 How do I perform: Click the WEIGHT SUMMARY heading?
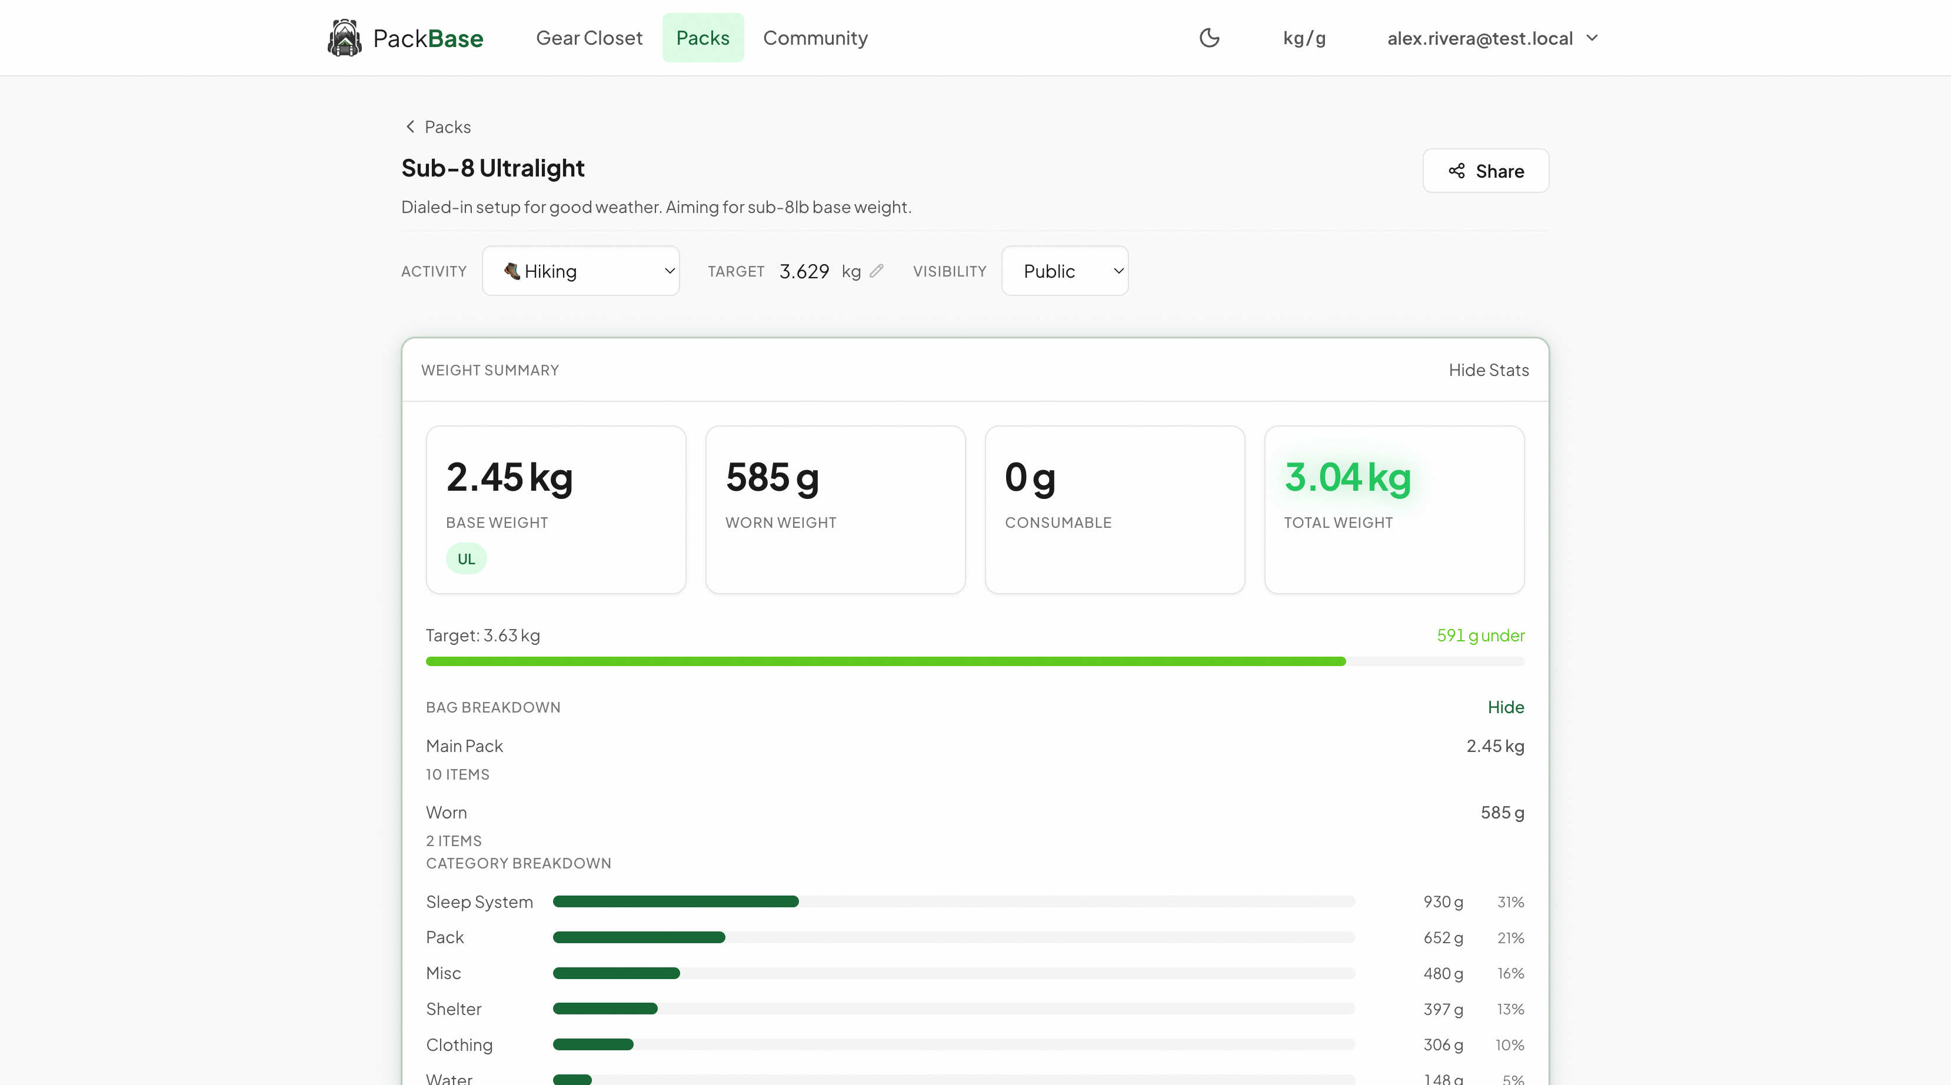click(490, 370)
